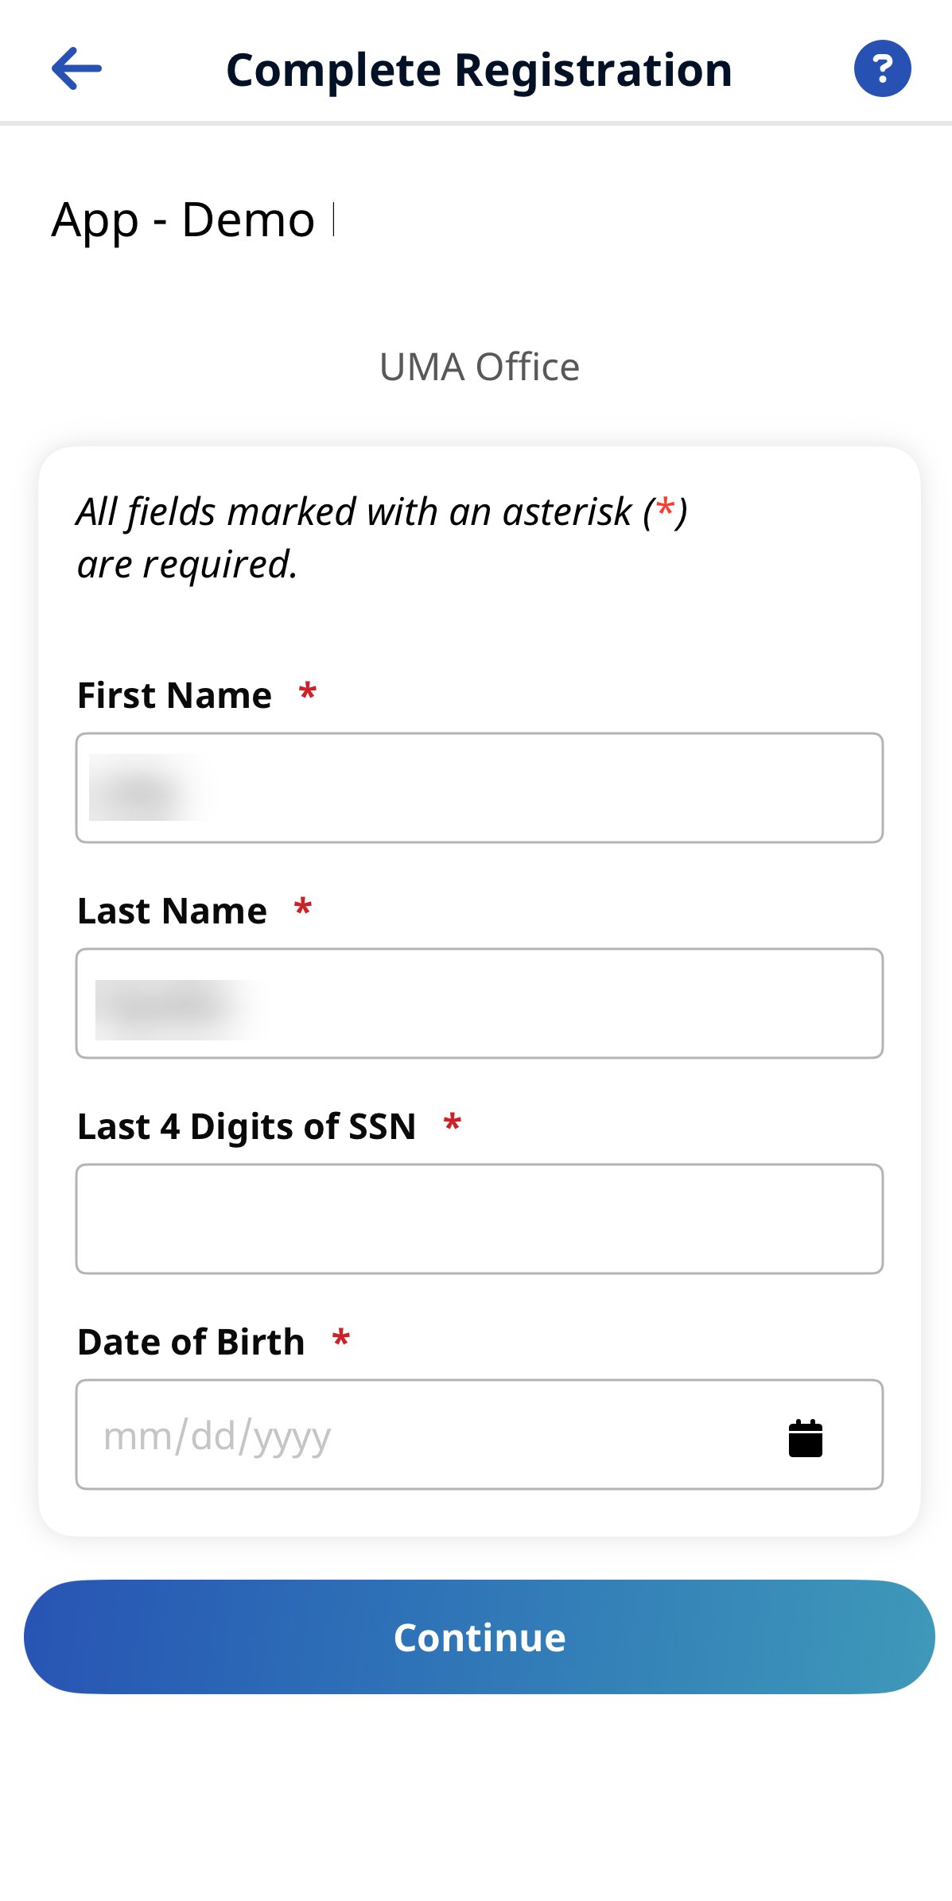The width and height of the screenshot is (952, 1901).
Task: Focus the First Name input field
Action: tap(479, 787)
